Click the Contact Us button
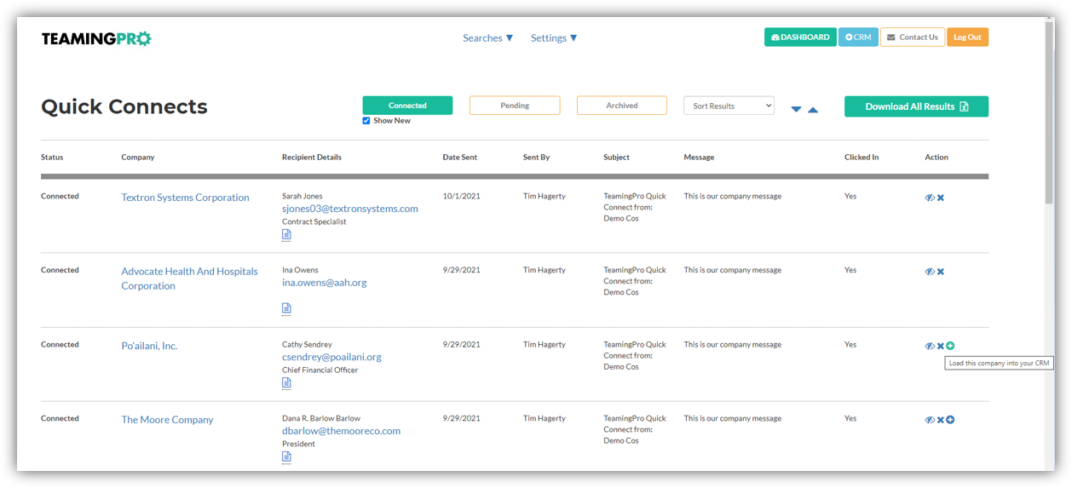This screenshot has width=1072, height=488. click(x=912, y=37)
